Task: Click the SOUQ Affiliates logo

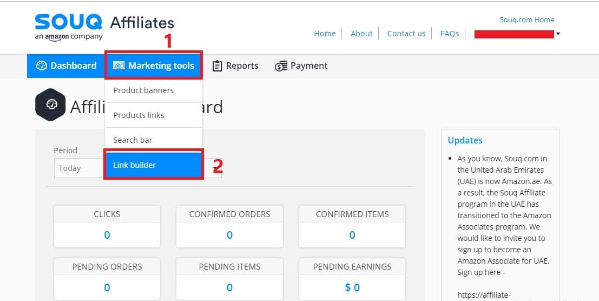Action: point(104,27)
